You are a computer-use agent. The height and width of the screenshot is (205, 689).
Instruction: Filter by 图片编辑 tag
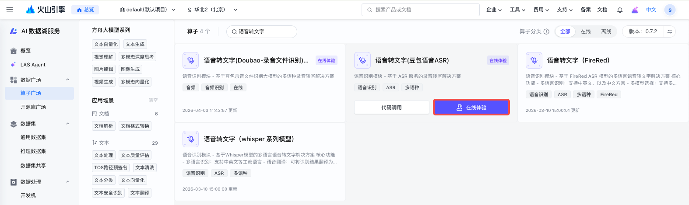tap(103, 69)
